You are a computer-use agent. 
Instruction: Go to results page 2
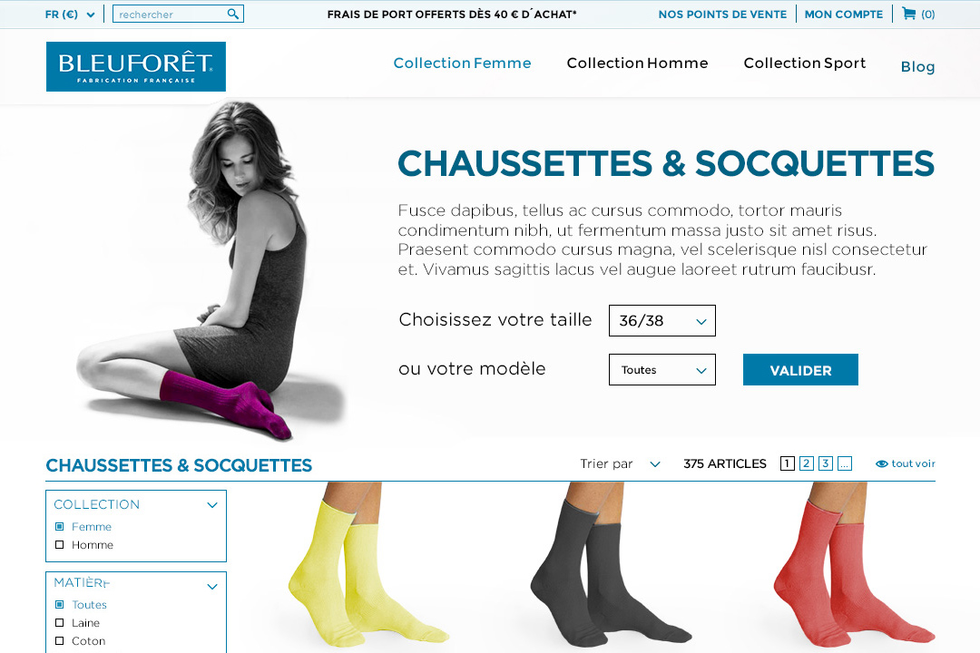pos(807,463)
